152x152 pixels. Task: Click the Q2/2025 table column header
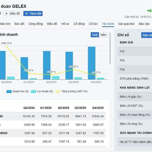pyautogui.click(x=63, y=108)
